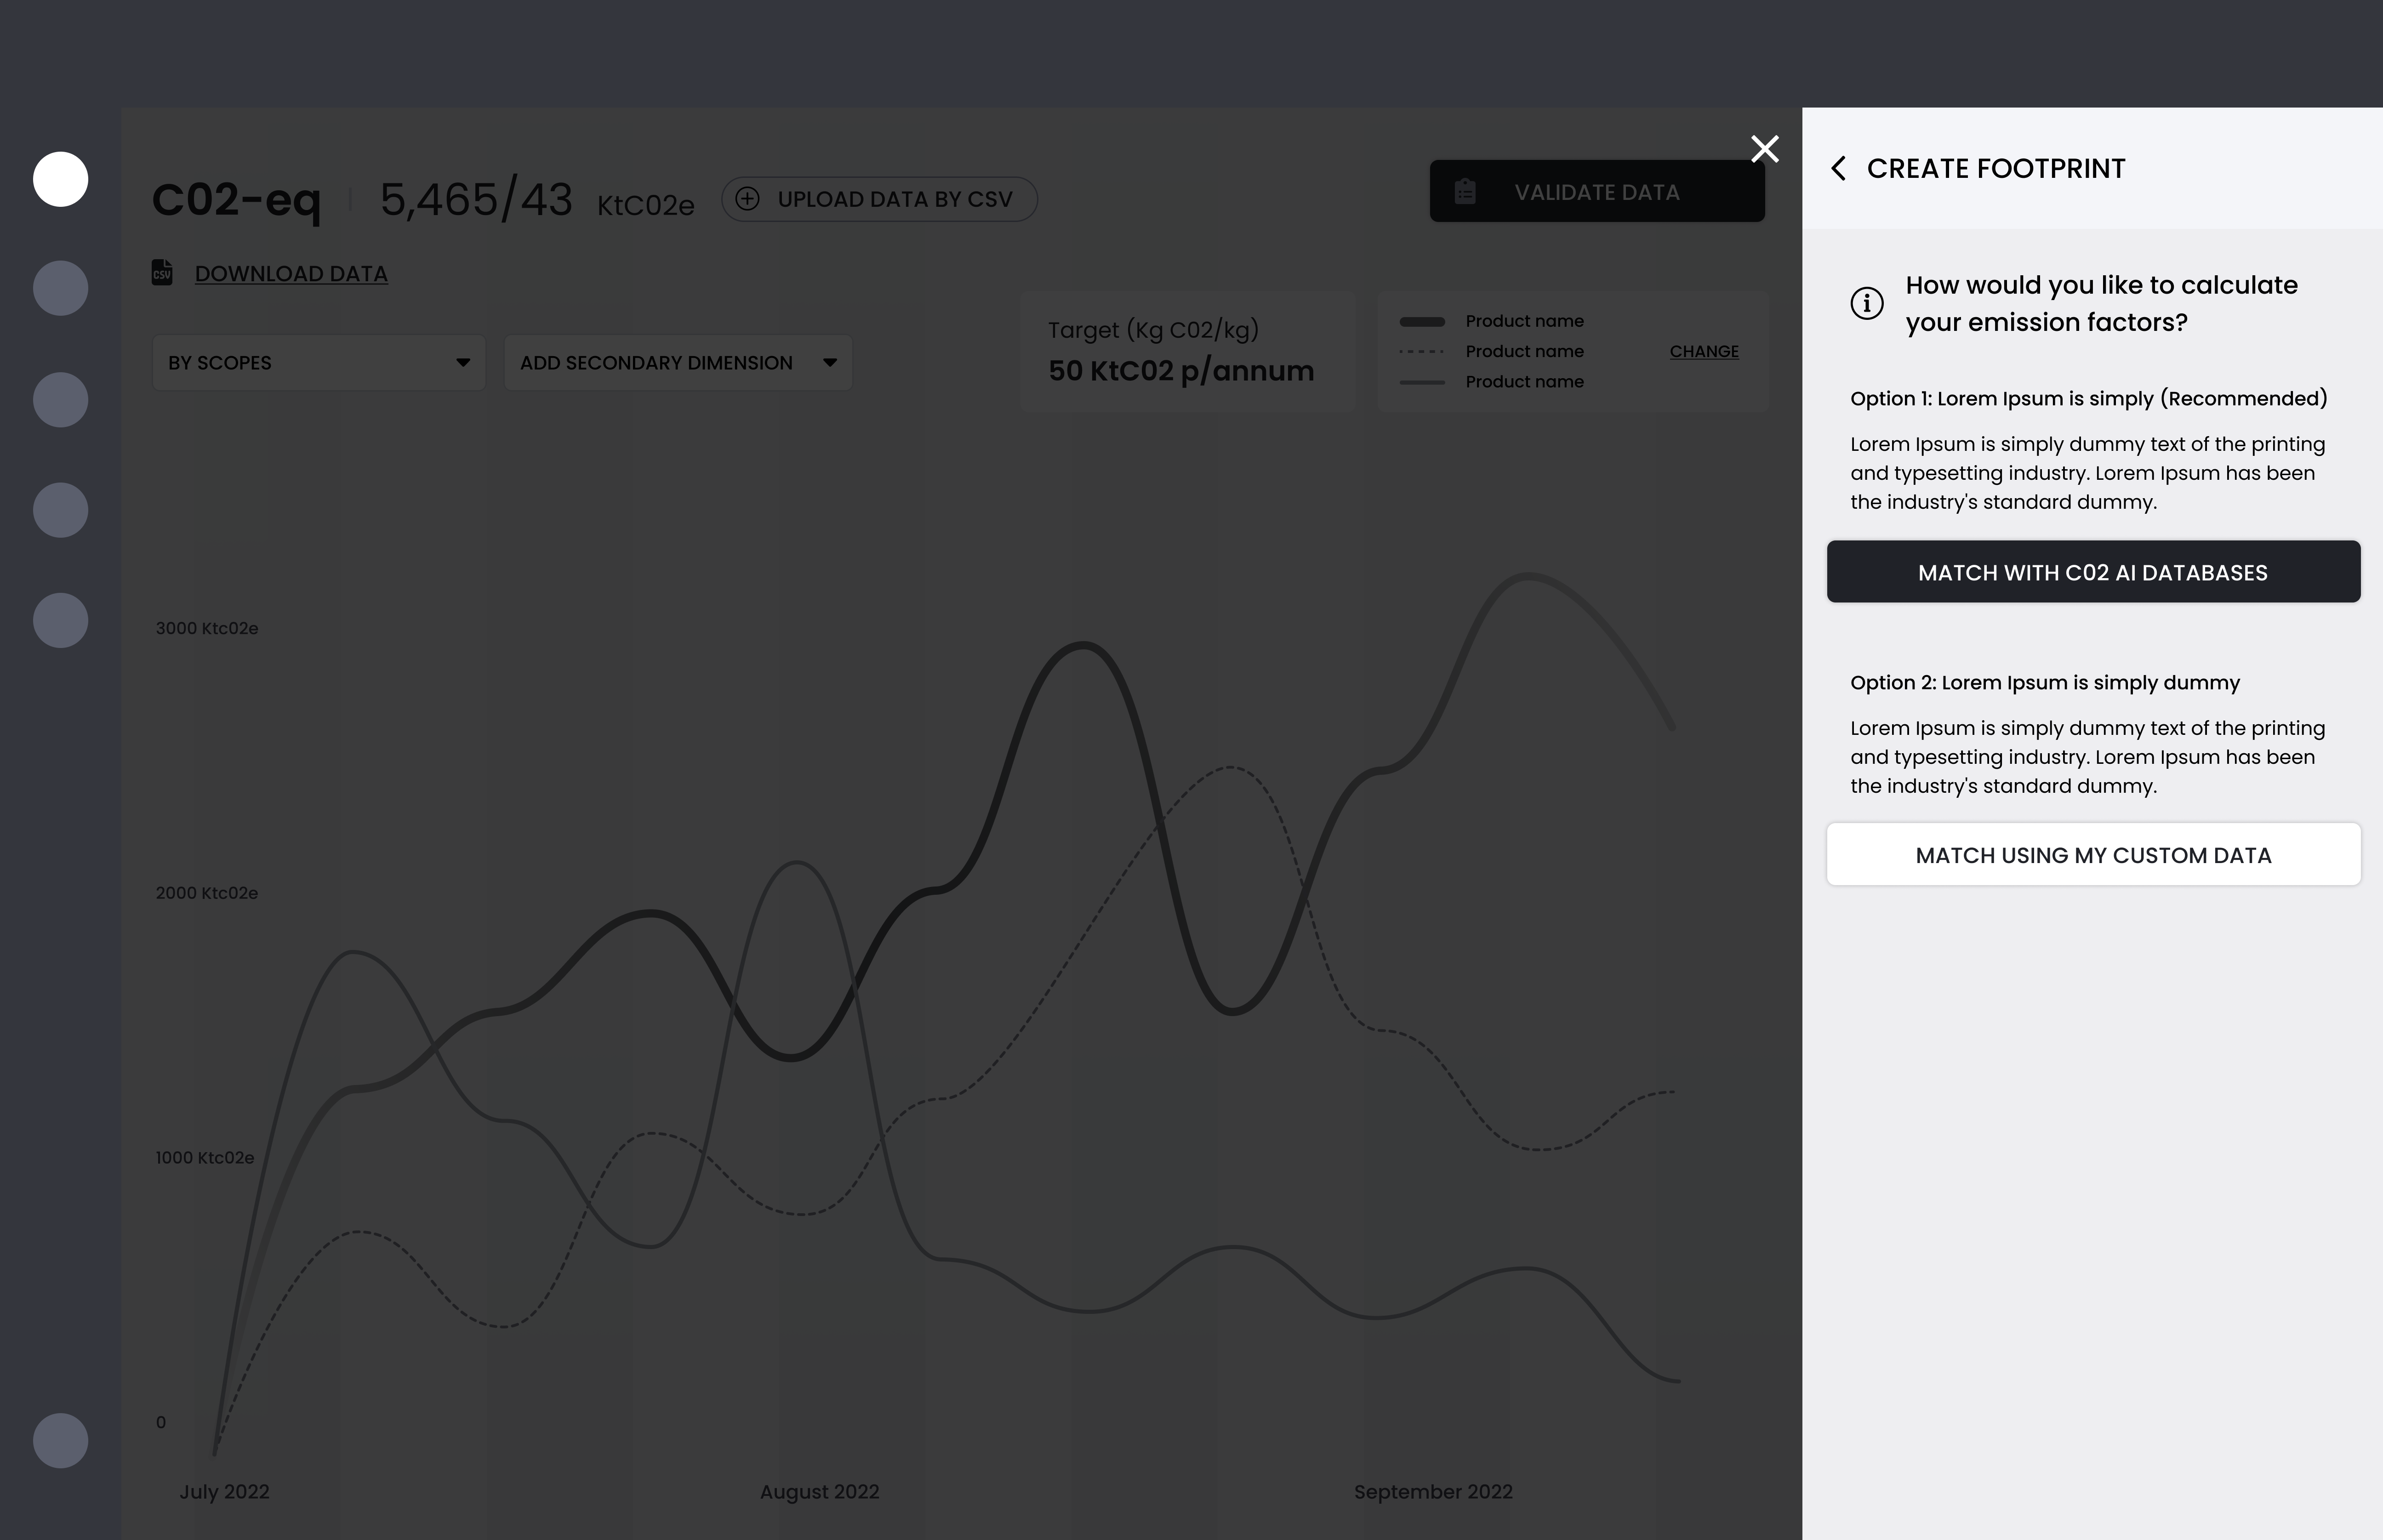Click the info icon beside the emission question
The height and width of the screenshot is (1540, 2383).
click(x=1866, y=303)
